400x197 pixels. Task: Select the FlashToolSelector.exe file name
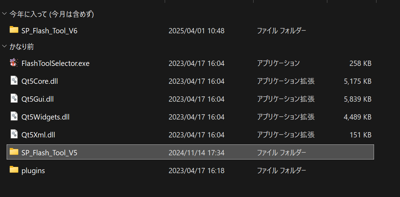tap(55, 63)
